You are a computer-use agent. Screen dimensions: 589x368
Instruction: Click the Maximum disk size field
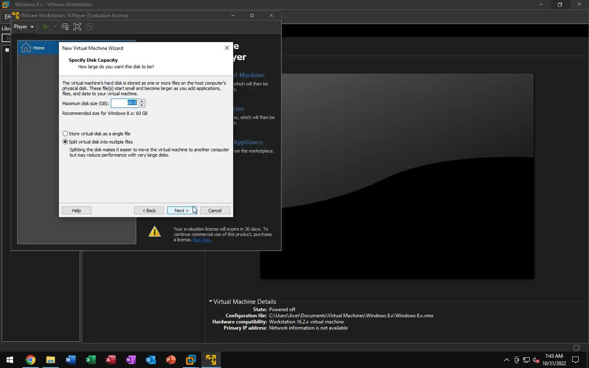pyautogui.click(x=125, y=103)
